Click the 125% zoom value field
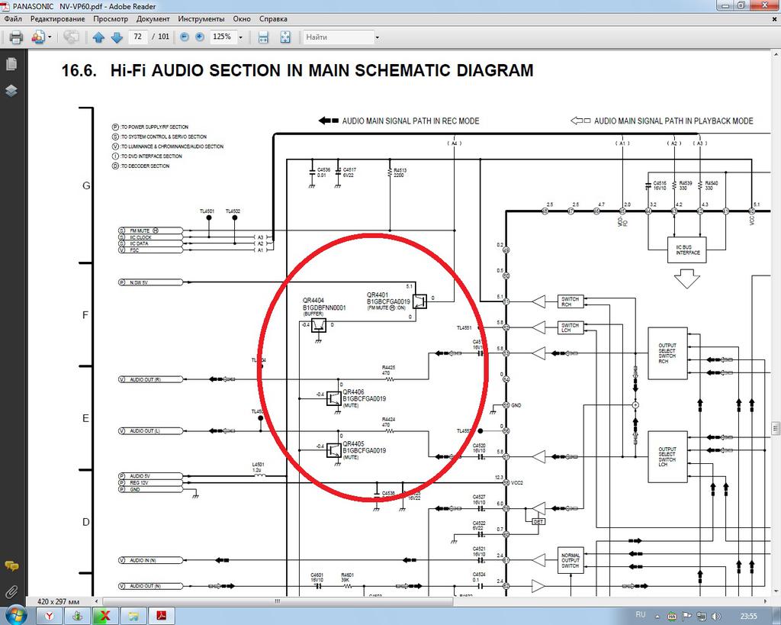Screen dimensions: 781x625 click(222, 37)
